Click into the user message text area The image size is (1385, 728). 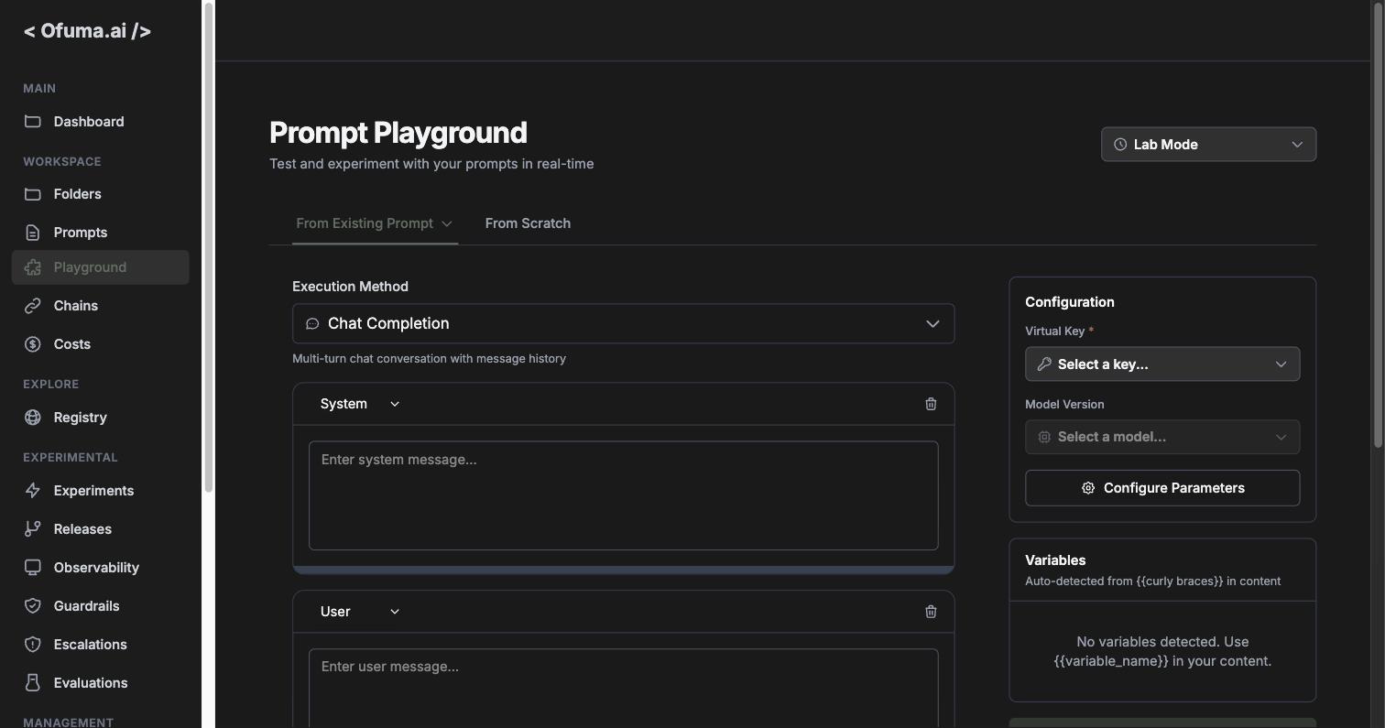[x=623, y=689]
